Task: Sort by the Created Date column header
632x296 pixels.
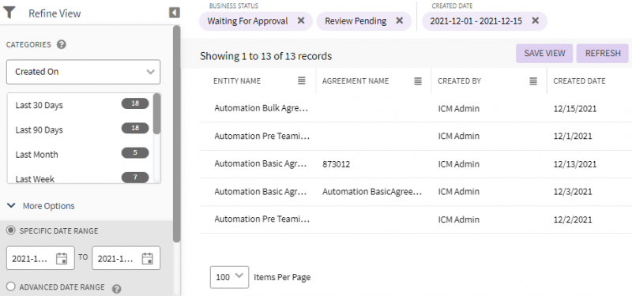Action: (x=579, y=81)
